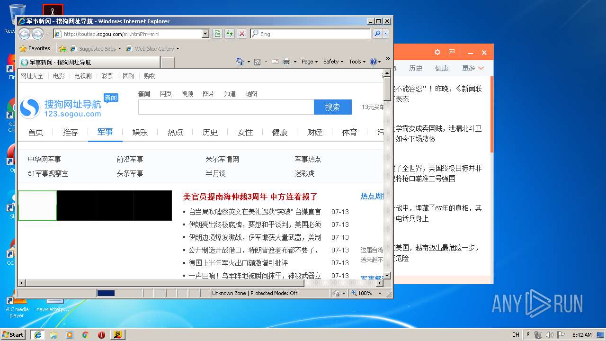606x341 pixels.
Task: Select the 历史 tab in the orange window
Action: [x=416, y=68]
